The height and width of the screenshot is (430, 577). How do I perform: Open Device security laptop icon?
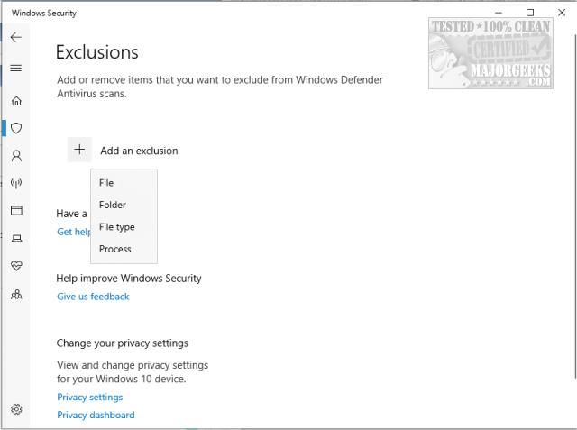click(x=15, y=238)
